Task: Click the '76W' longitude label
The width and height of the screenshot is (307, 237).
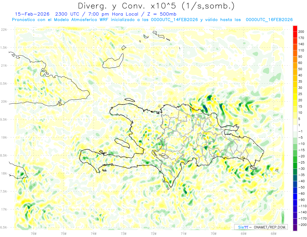Action: coord(34,233)
